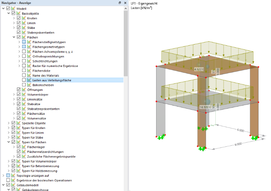271x191 pixels.
Task: Uncheck the Knoten checkbox
Action: coord(19,18)
